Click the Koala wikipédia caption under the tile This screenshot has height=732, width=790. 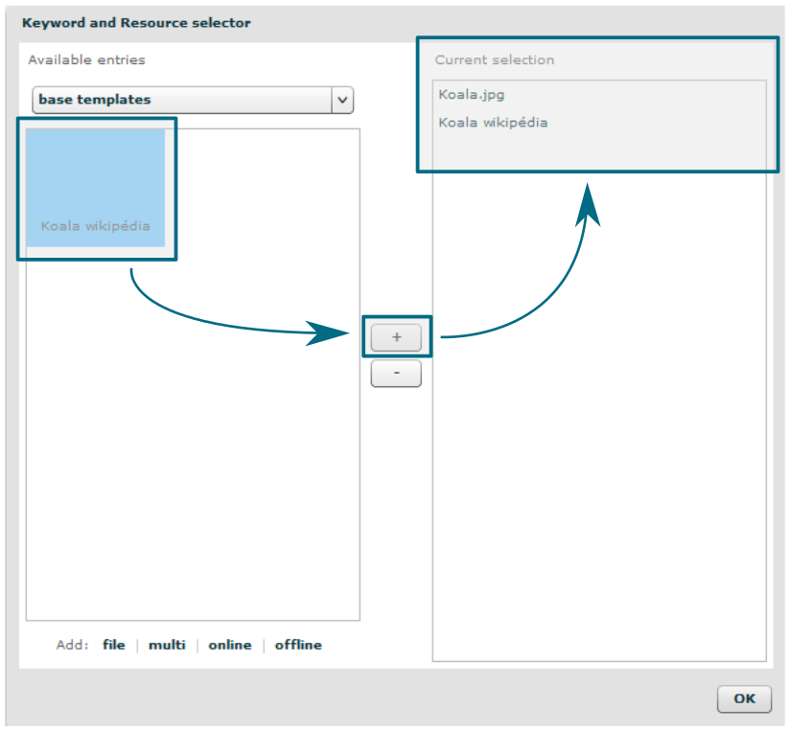tap(95, 227)
